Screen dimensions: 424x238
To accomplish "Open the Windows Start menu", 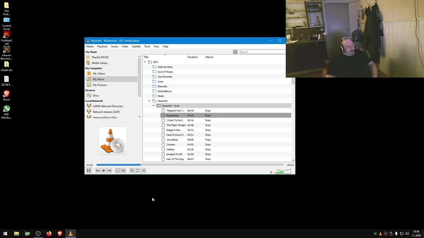I will [5, 234].
